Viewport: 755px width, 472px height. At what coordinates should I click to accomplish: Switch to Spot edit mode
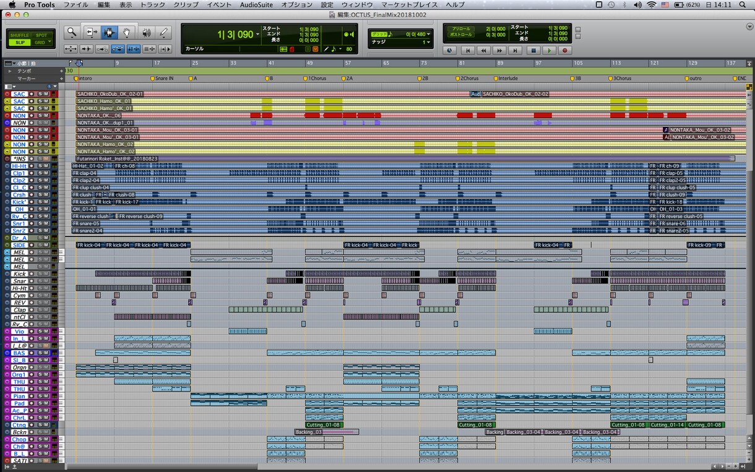pos(41,35)
